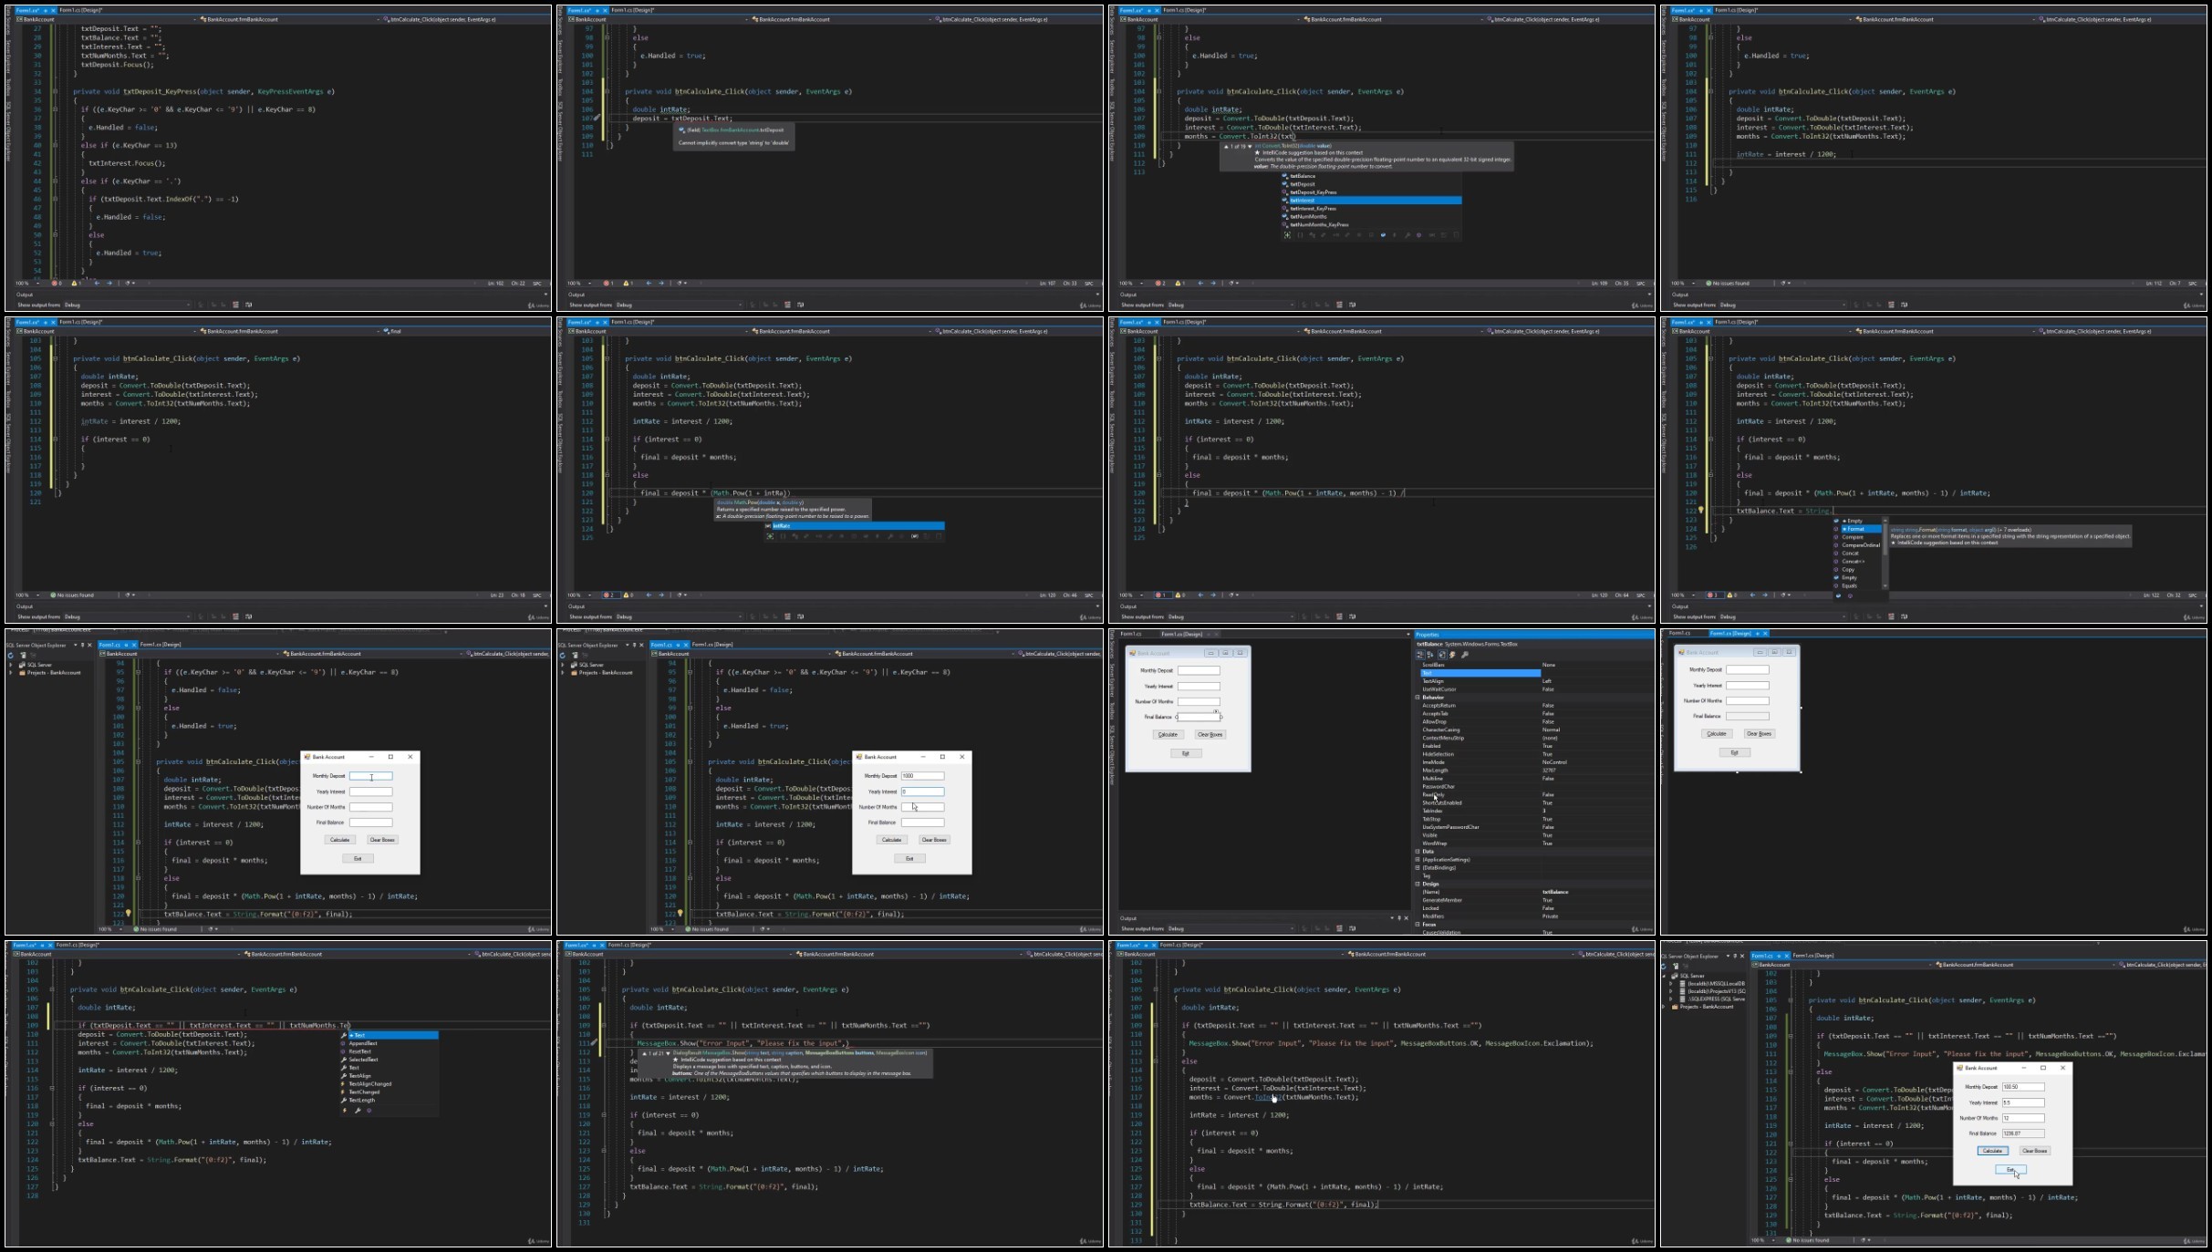This screenshot has height=1252, width=2212.
Task: Expand (ApplicationSettings) in Properties
Action: (x=1418, y=860)
